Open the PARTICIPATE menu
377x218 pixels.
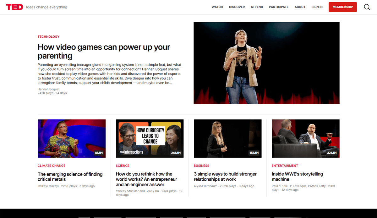278,7
